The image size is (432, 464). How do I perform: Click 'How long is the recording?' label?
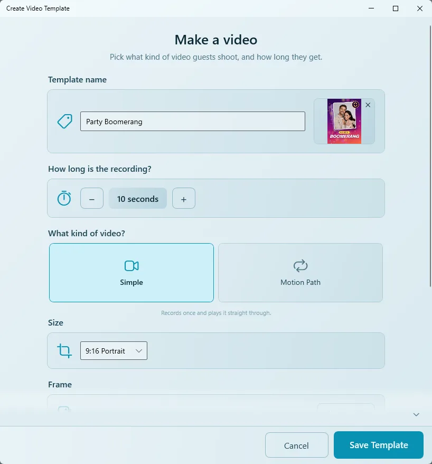coord(100,169)
